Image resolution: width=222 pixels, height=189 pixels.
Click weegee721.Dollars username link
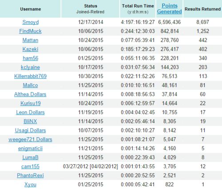[x=30, y=139]
